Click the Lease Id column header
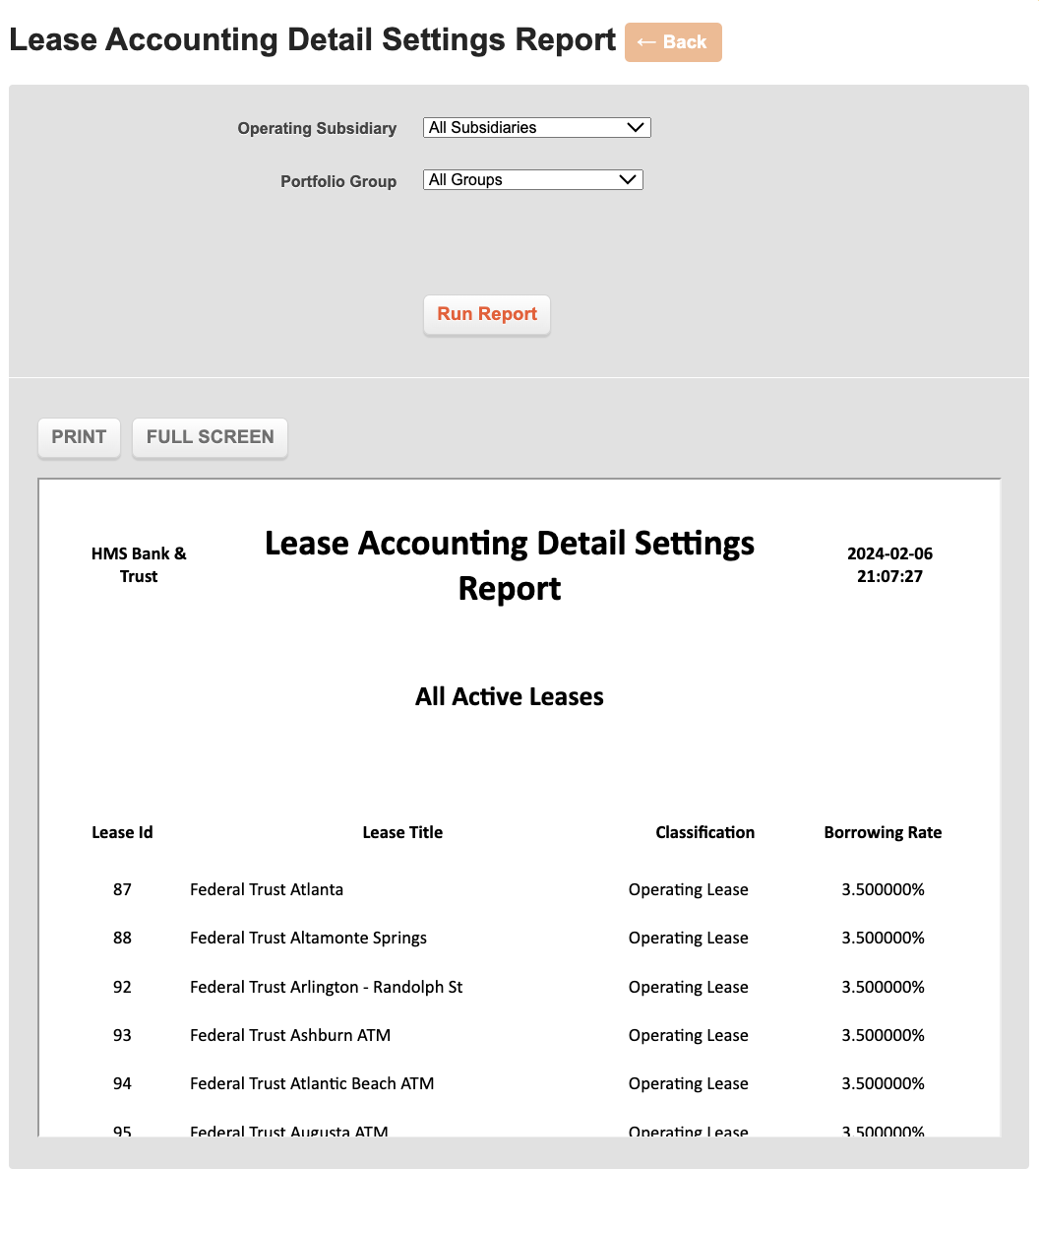 (x=122, y=832)
